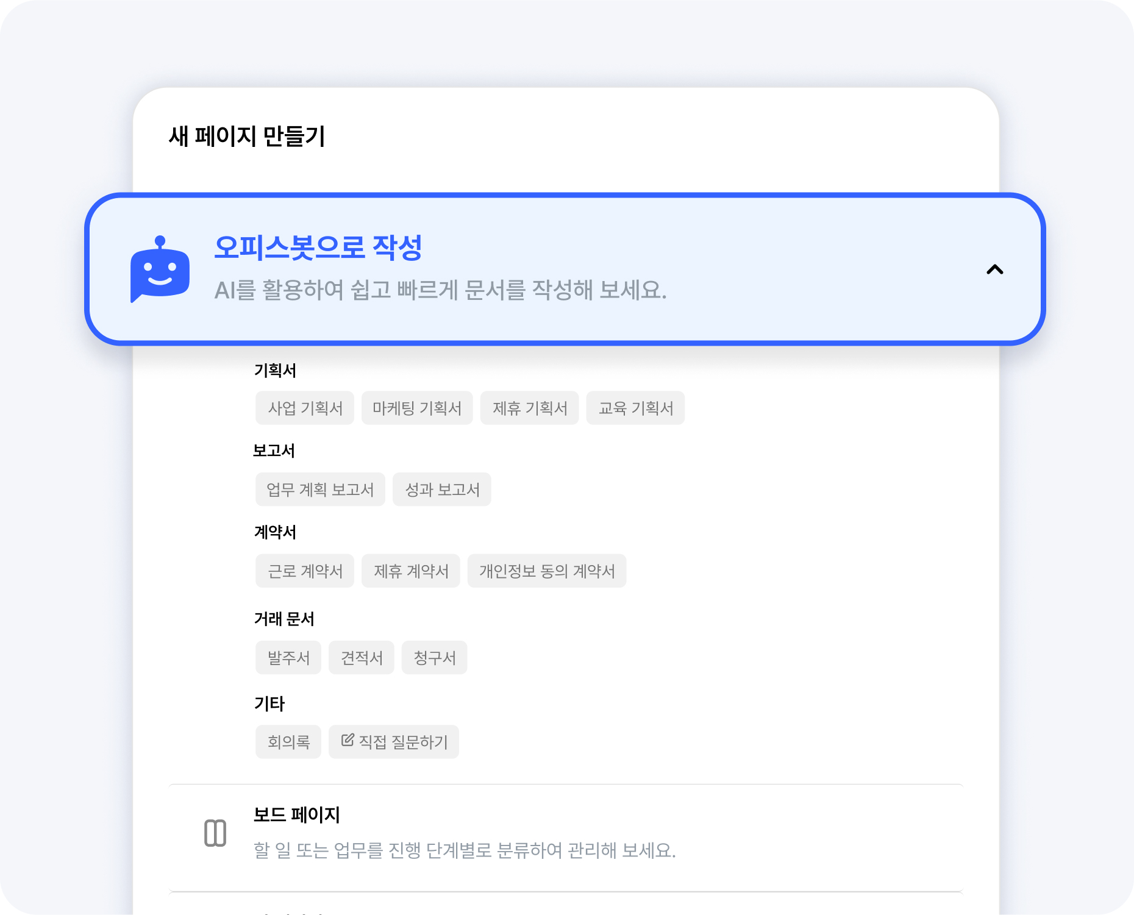Click the board columns icon
The height and width of the screenshot is (915, 1134).
(215, 833)
